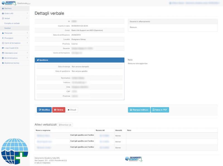This screenshot has height=166, width=223.
Task: Click the Calendario corsi calendar icon
Action: (x=3, y=53)
